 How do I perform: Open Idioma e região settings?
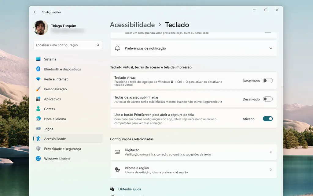point(193,170)
